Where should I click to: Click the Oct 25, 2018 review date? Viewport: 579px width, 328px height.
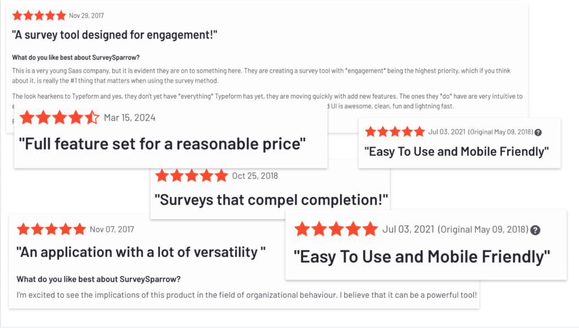[255, 176]
